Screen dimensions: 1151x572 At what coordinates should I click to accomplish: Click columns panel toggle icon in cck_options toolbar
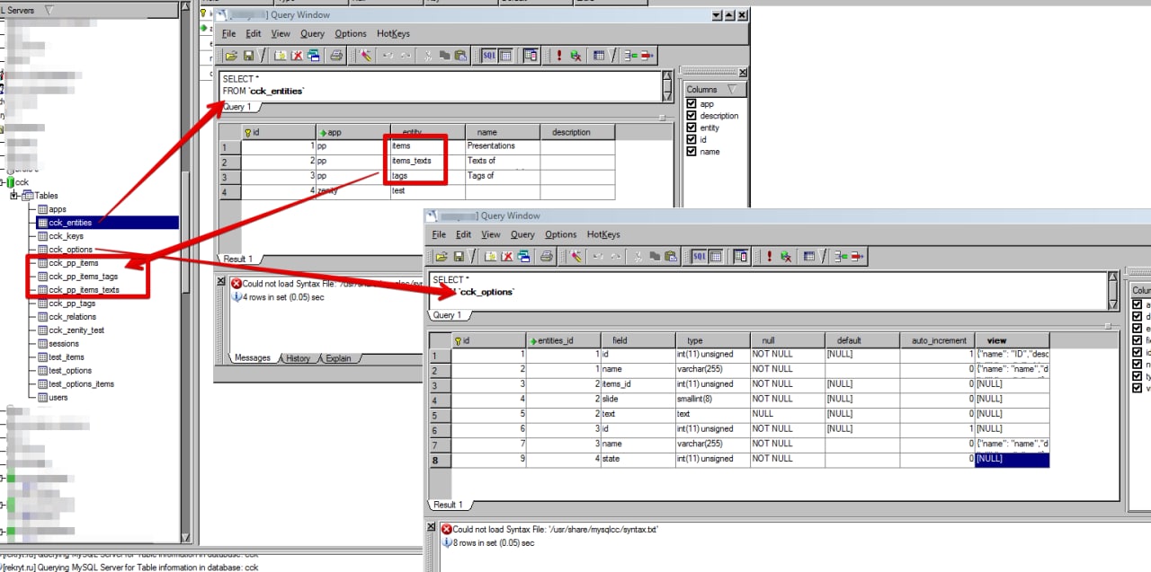pyautogui.click(x=741, y=256)
